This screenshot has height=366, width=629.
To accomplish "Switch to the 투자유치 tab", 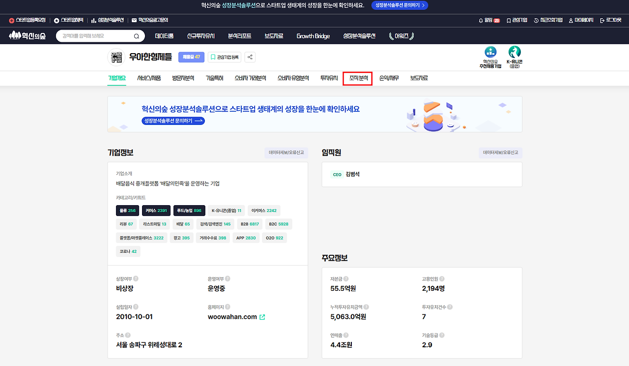I will tap(329, 78).
